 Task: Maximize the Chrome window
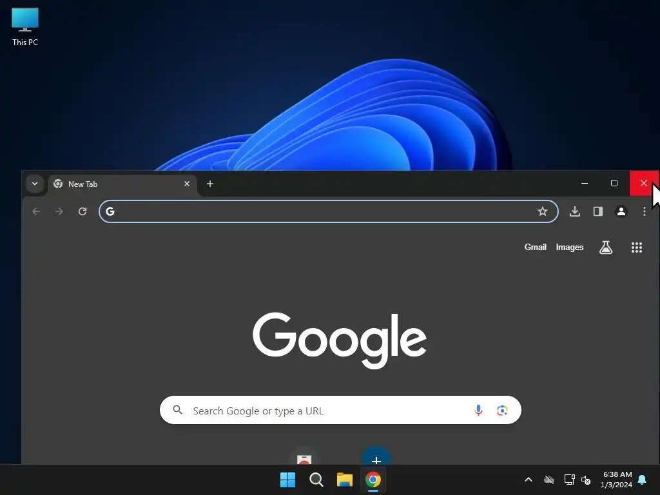coord(614,184)
